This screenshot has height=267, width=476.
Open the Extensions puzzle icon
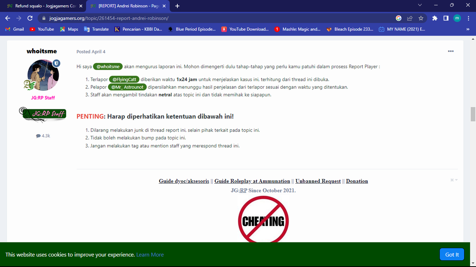pos(435,18)
